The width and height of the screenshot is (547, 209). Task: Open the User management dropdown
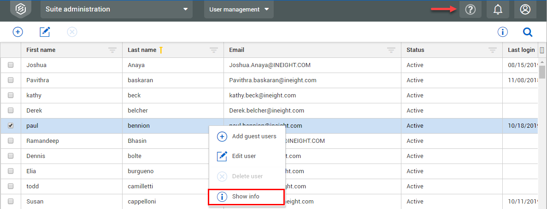pyautogui.click(x=239, y=9)
